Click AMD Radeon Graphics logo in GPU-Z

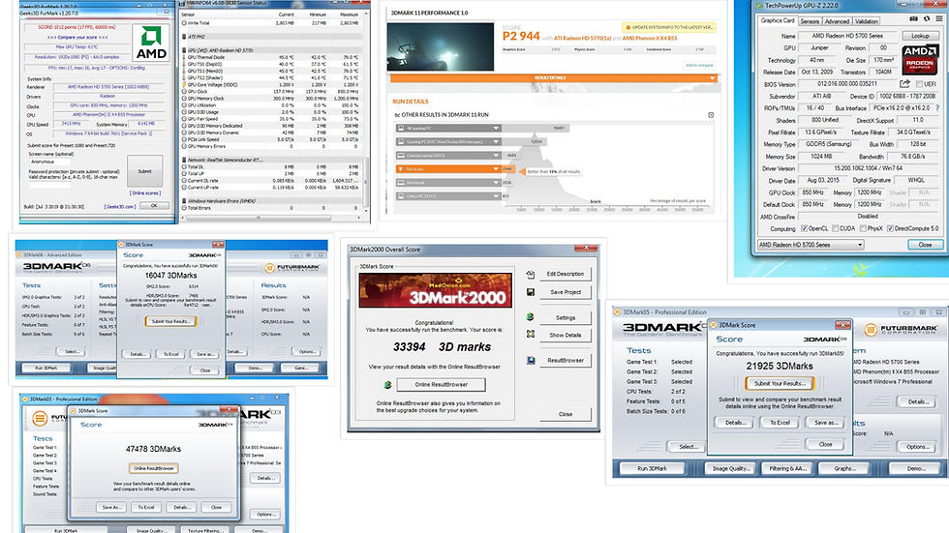[920, 59]
